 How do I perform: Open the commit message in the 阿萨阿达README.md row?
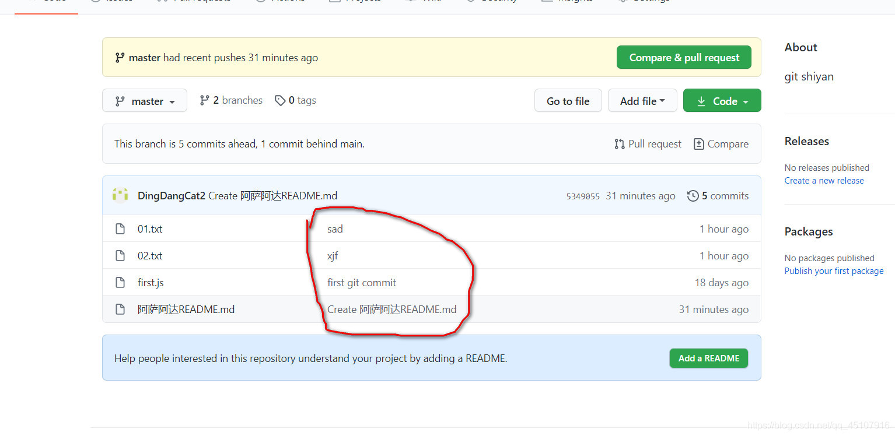pos(392,310)
